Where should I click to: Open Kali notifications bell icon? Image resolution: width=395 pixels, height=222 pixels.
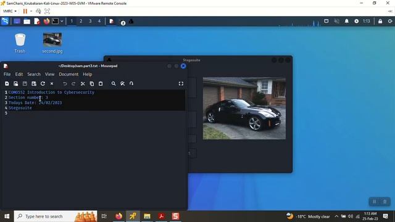click(347, 21)
